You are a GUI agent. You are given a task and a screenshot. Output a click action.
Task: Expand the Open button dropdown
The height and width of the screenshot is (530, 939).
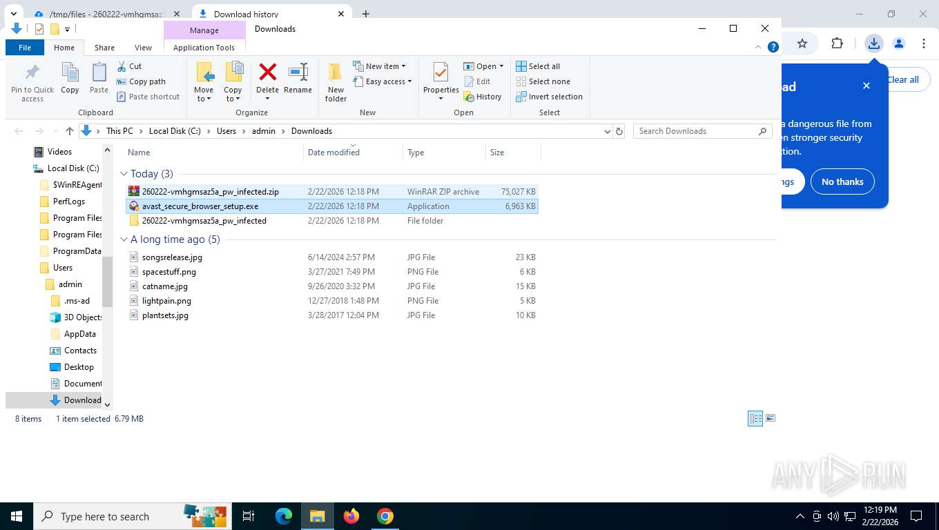[501, 66]
